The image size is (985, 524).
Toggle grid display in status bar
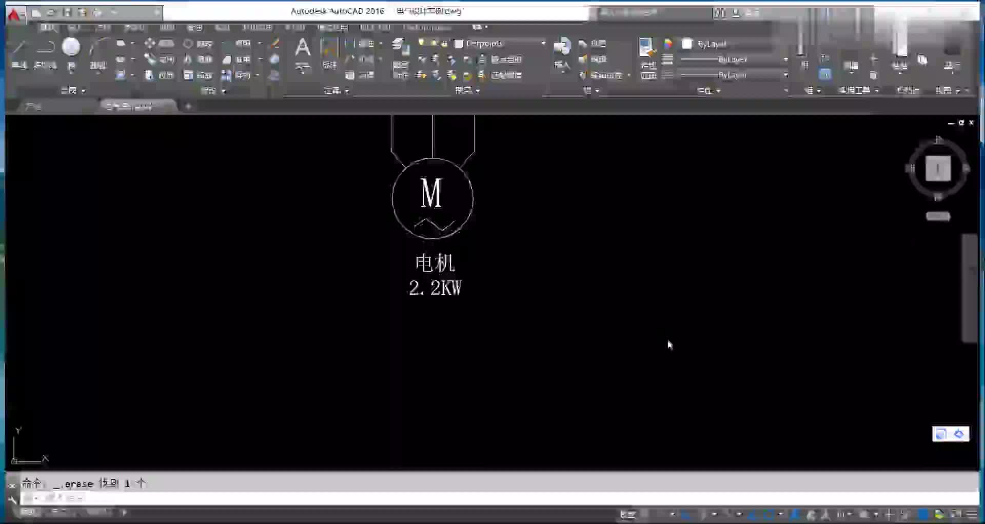pos(645,514)
